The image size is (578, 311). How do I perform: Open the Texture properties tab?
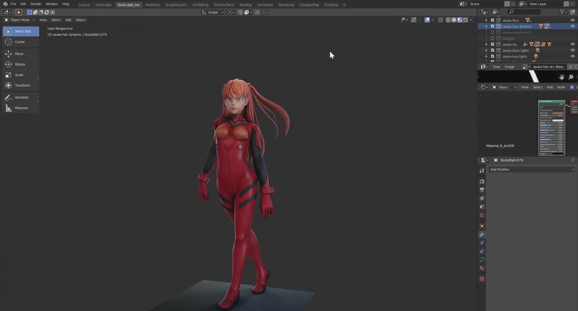(x=482, y=279)
